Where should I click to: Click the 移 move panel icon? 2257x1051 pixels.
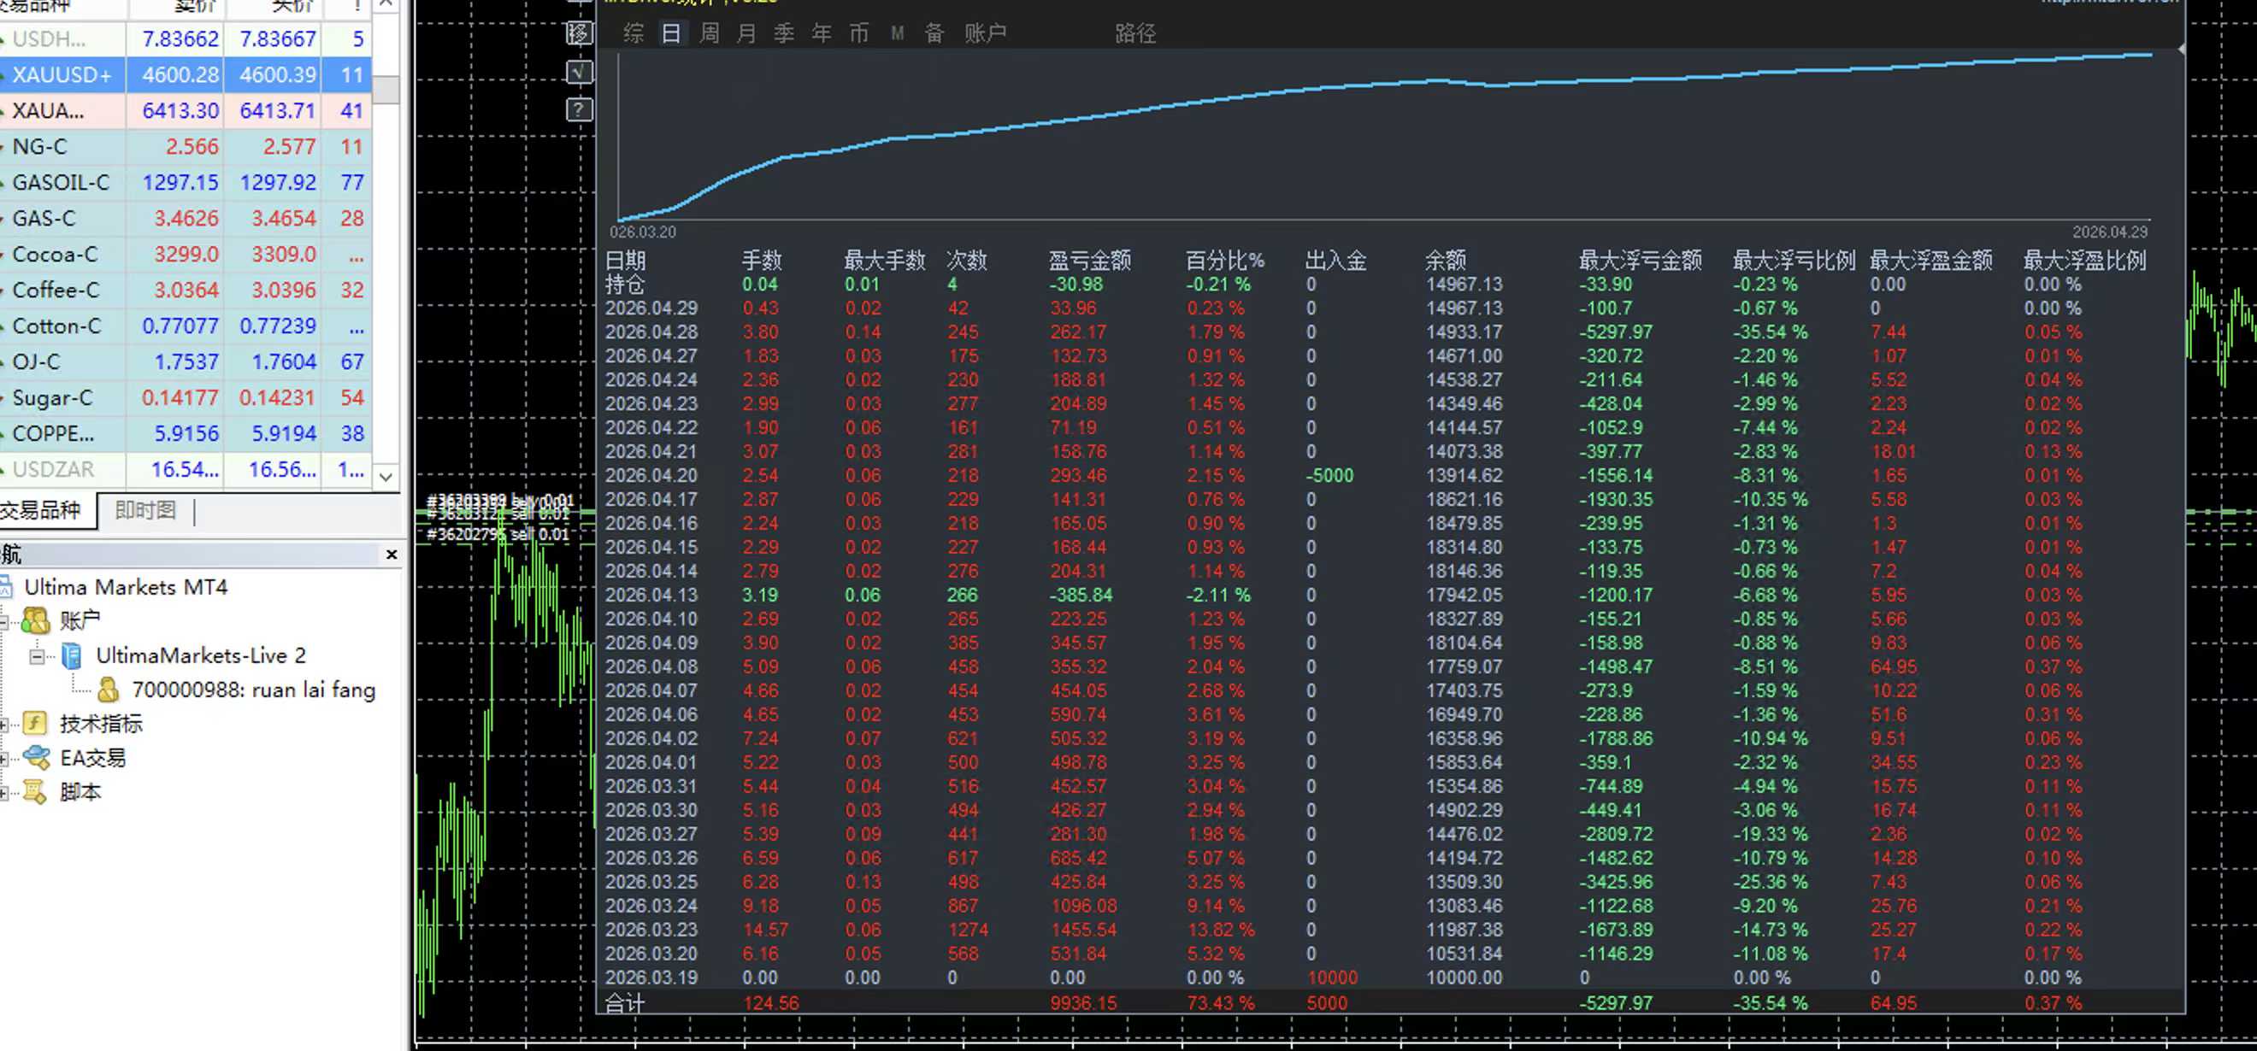(578, 33)
